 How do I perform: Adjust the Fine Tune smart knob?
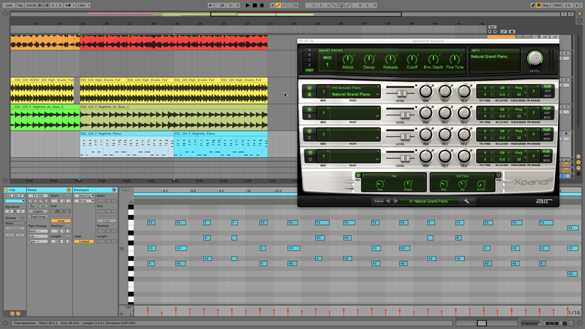tap(454, 59)
